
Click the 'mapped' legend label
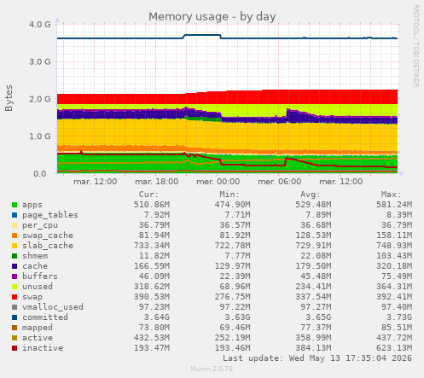coord(38,328)
